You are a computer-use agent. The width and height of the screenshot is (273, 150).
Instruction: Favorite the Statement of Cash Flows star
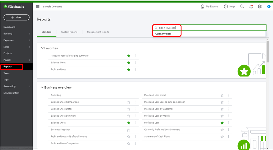tap(222, 137)
